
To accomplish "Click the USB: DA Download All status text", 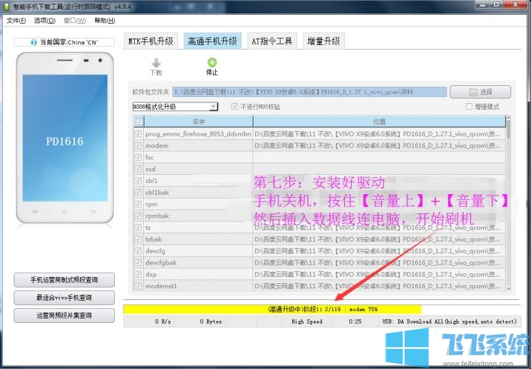I will 449,322.
